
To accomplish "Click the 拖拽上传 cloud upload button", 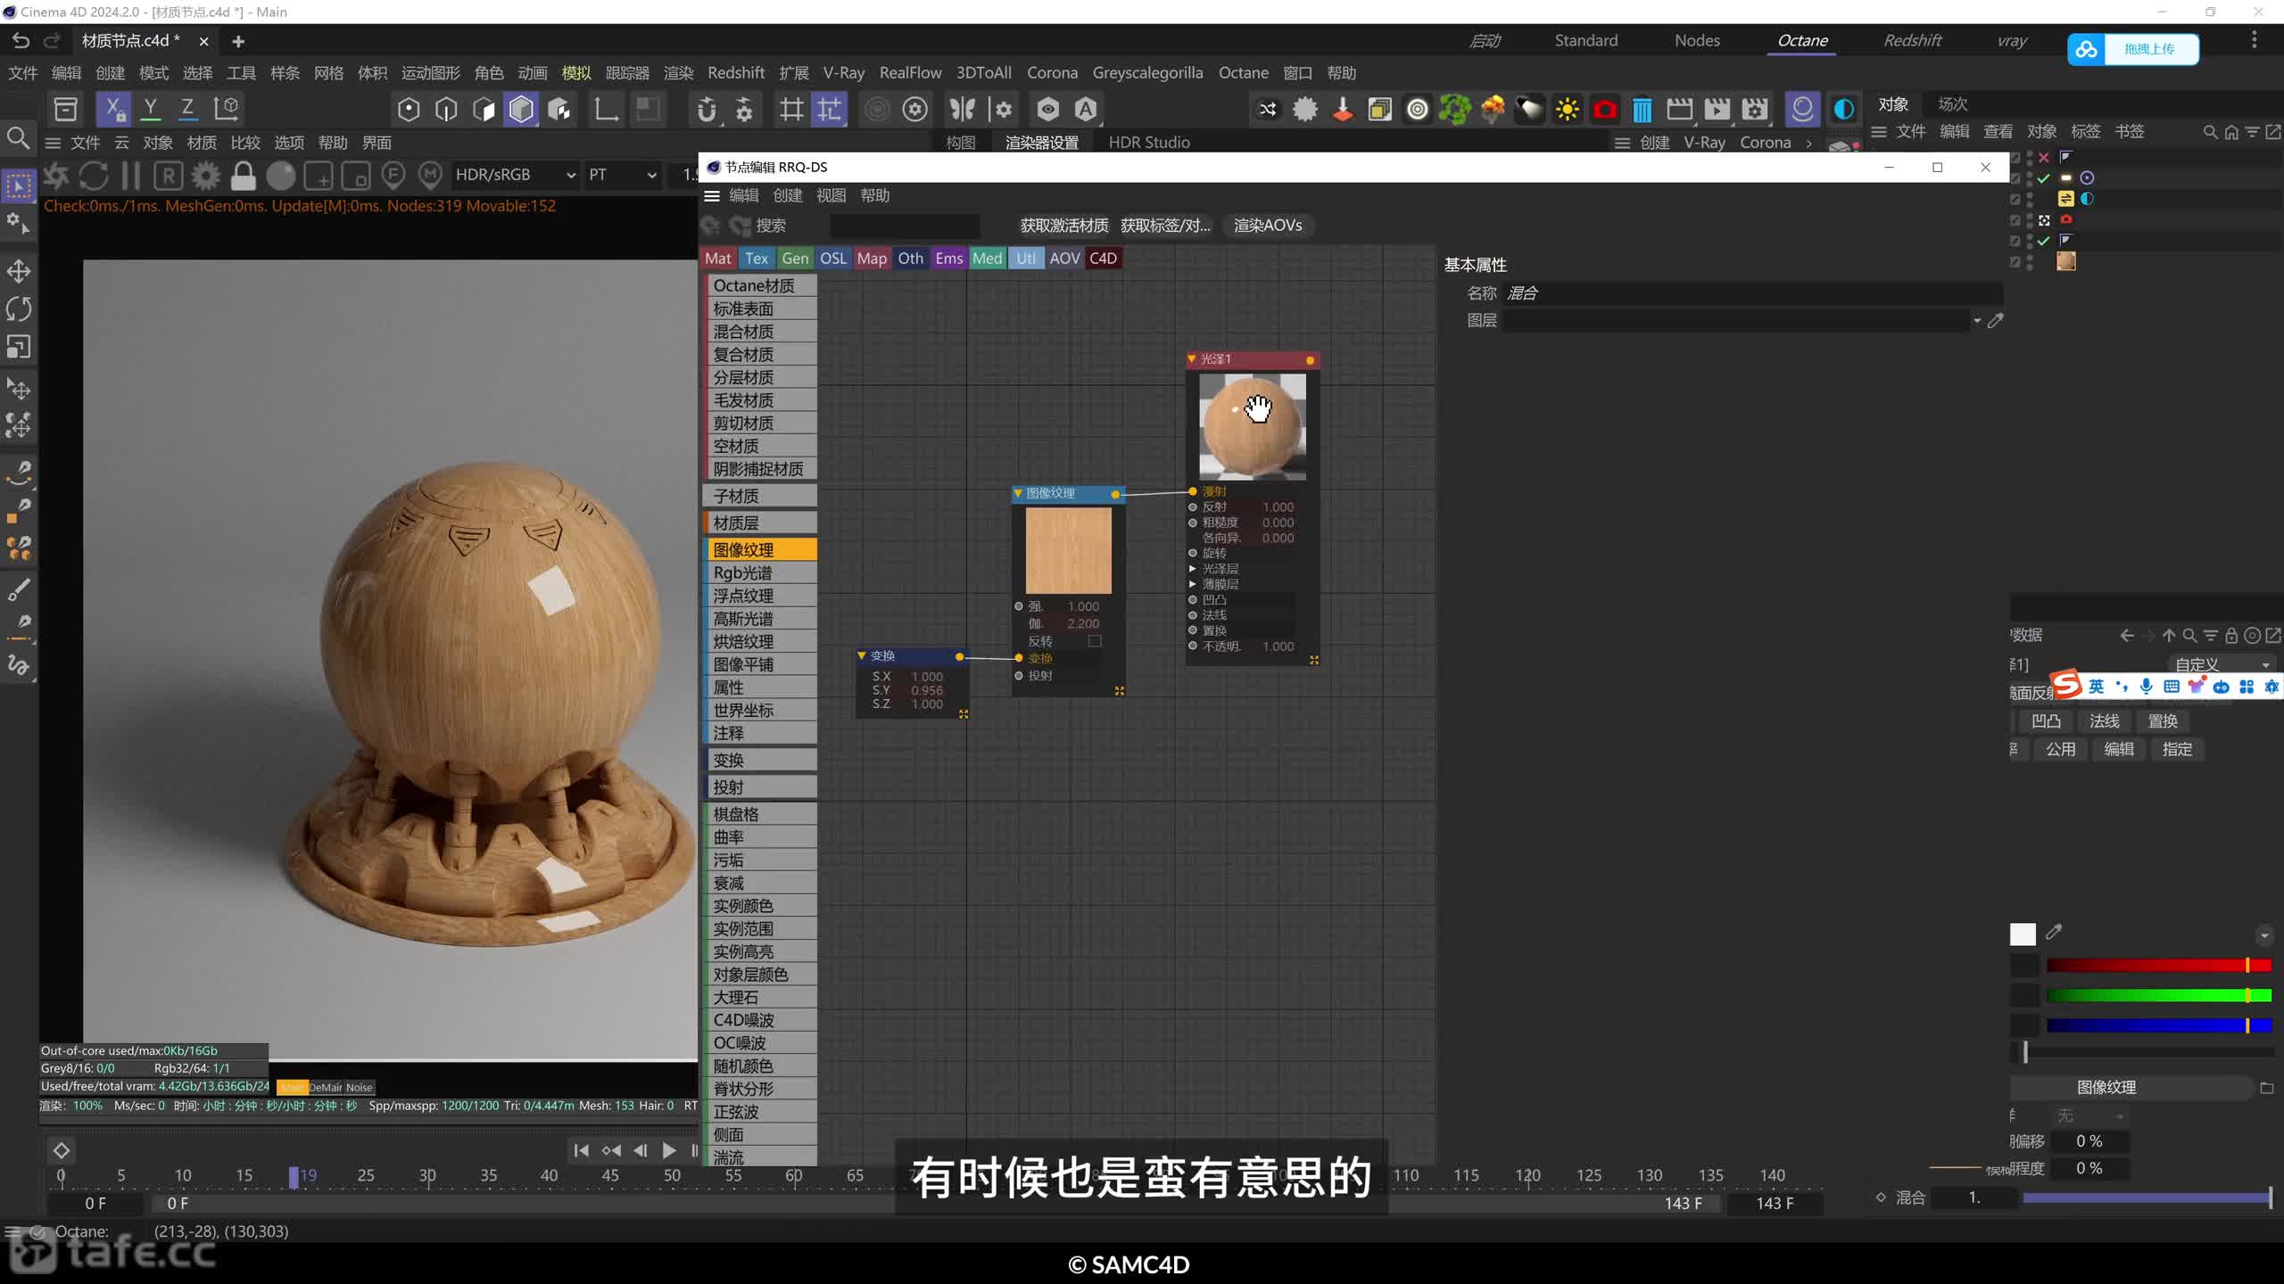I will click(2133, 49).
